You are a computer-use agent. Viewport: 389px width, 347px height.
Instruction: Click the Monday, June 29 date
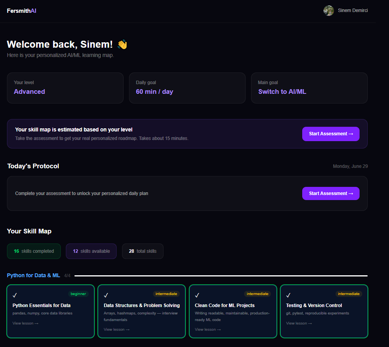click(350, 166)
